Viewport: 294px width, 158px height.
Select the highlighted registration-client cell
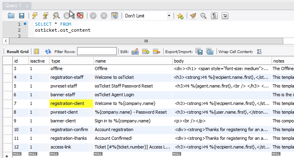(71, 103)
